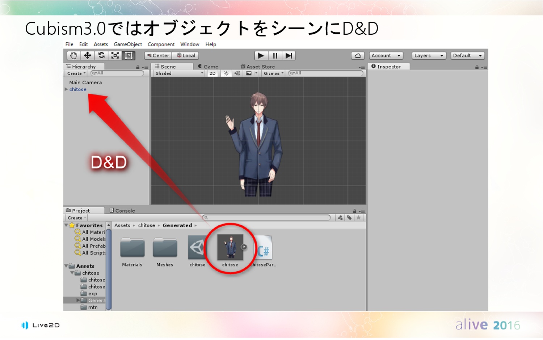Open Cloud services button
543x340 pixels.
(358, 56)
